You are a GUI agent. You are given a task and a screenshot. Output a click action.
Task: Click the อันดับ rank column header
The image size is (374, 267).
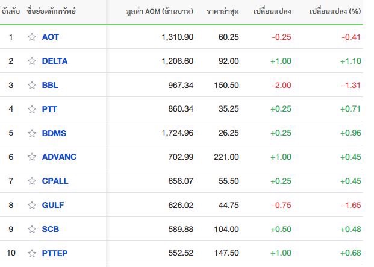(11, 11)
